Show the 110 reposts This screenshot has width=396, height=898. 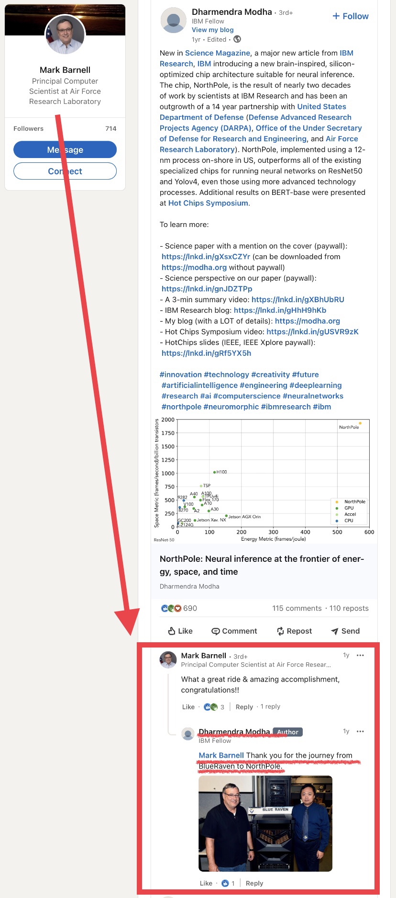pyautogui.click(x=349, y=608)
